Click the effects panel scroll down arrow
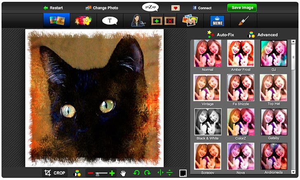Screen dimensions: 300x180 (x=293, y=171)
